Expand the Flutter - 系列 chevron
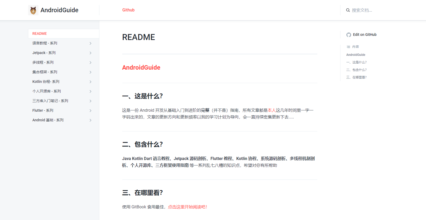 coord(91,111)
